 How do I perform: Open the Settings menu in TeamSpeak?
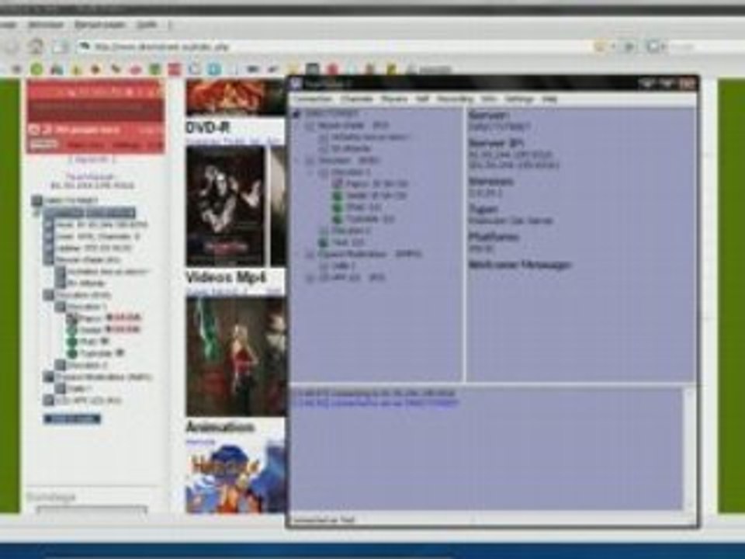pyautogui.click(x=519, y=99)
